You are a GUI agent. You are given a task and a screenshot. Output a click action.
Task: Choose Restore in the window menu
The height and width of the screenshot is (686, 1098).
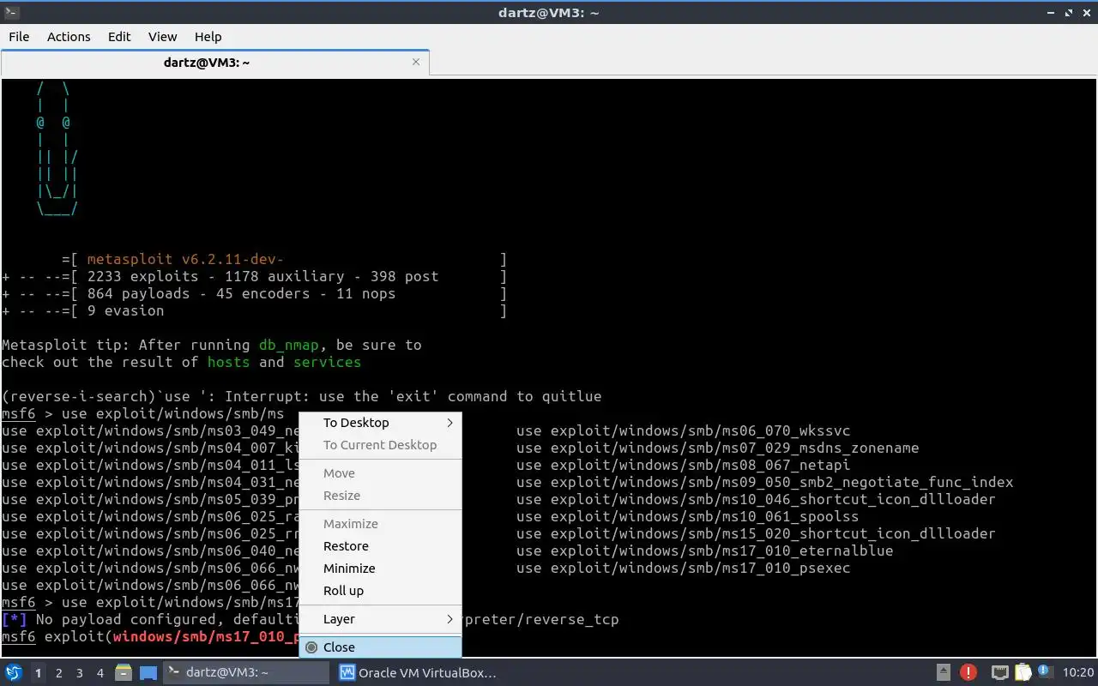coord(380,546)
